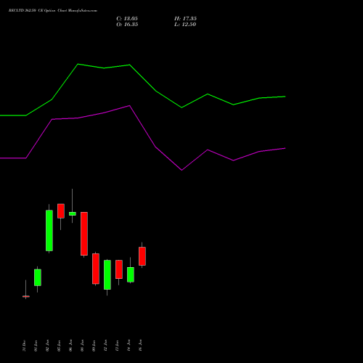Select the '14 Jan' date label
363x363 pixels.
(x=129, y=346)
